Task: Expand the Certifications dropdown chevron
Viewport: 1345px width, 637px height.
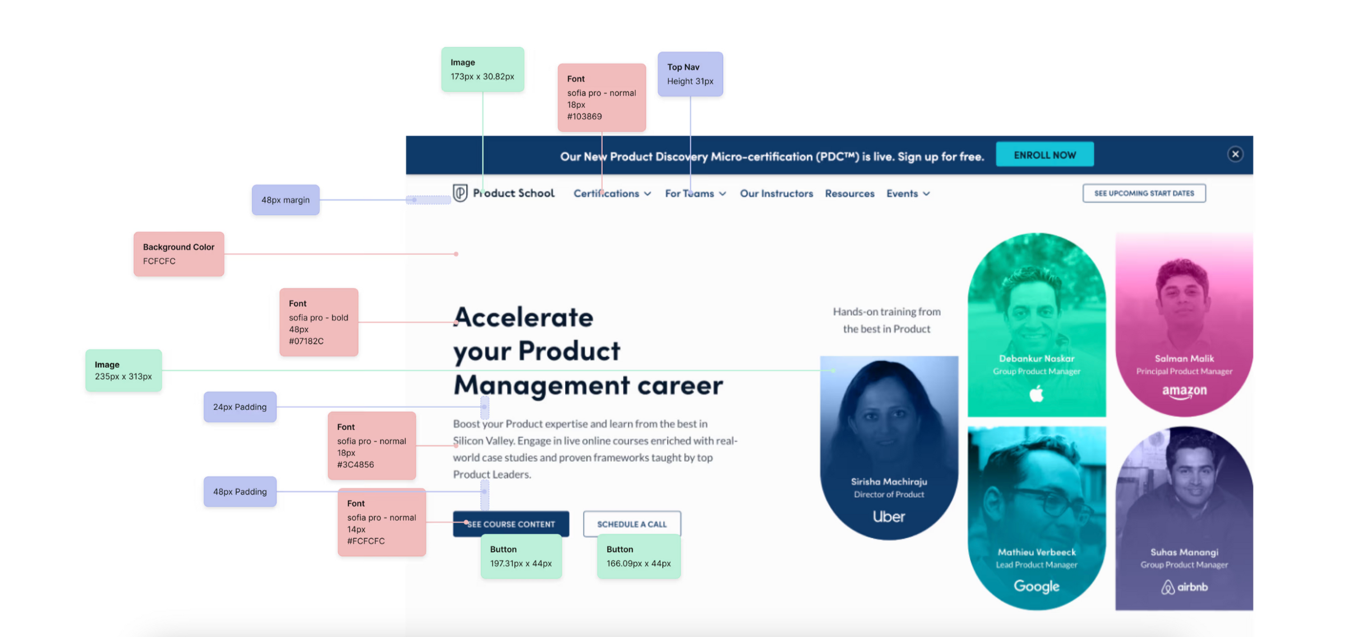Action: click(648, 194)
